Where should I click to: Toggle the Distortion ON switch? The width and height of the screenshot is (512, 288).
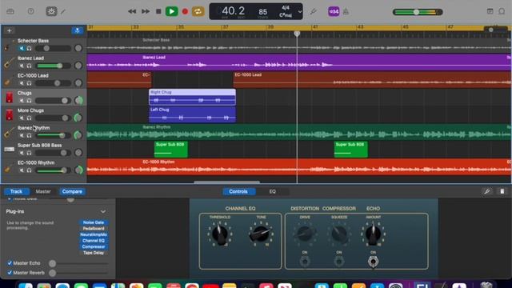point(305,262)
